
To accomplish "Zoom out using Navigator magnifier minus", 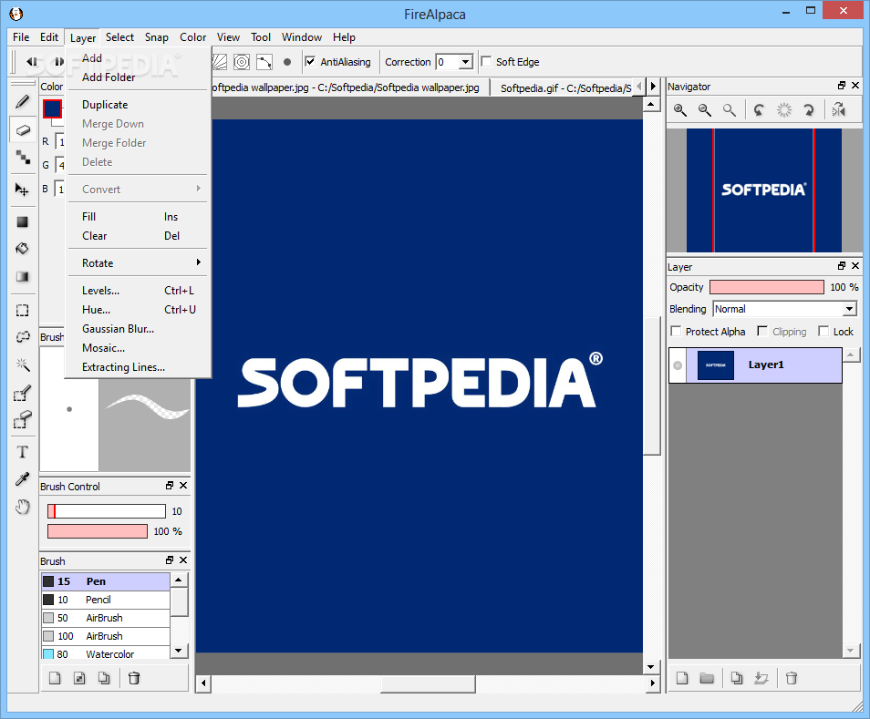I will [705, 109].
